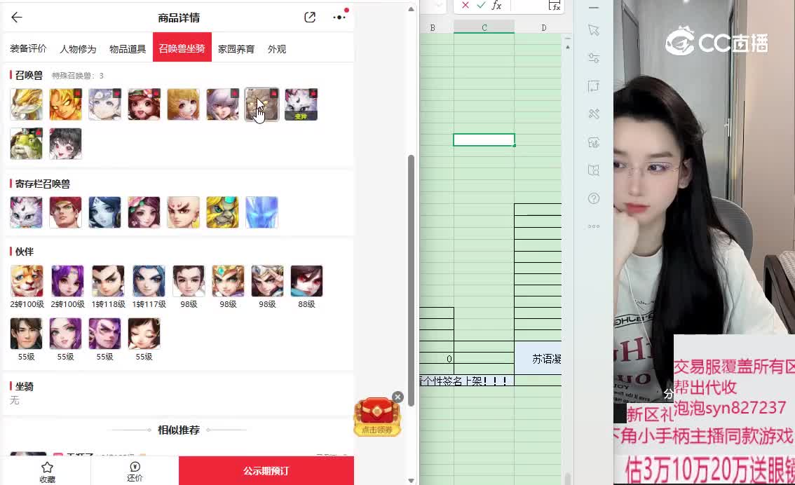This screenshot has height=485, width=795.
Task: Switch to the 人物修为 tab
Action: pyautogui.click(x=78, y=48)
